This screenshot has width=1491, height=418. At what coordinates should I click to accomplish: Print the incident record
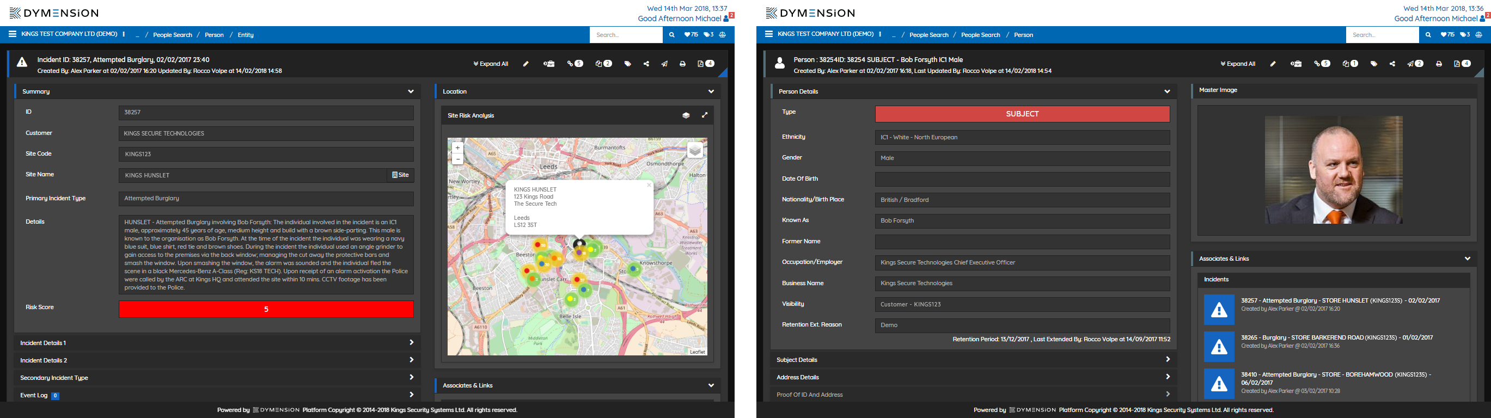click(x=682, y=64)
